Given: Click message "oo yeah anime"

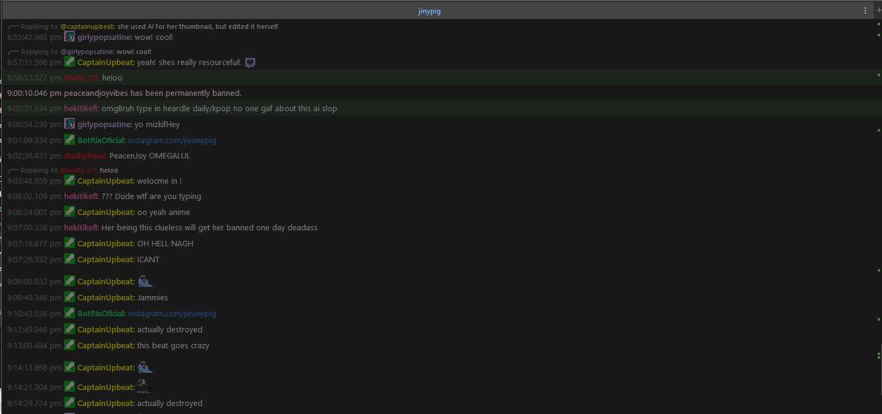Looking at the screenshot, I should 164,213.
